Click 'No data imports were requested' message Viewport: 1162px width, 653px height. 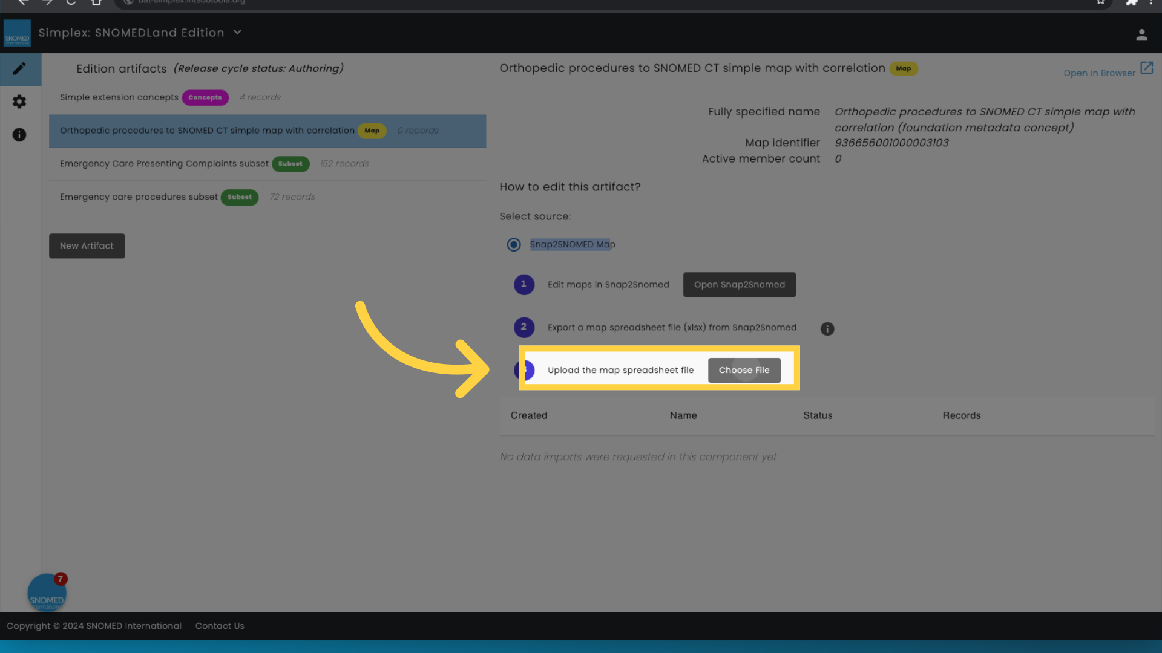click(x=638, y=458)
